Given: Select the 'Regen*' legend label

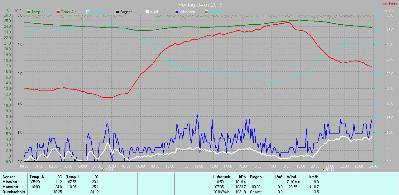Looking at the screenshot, I should click(x=126, y=12).
